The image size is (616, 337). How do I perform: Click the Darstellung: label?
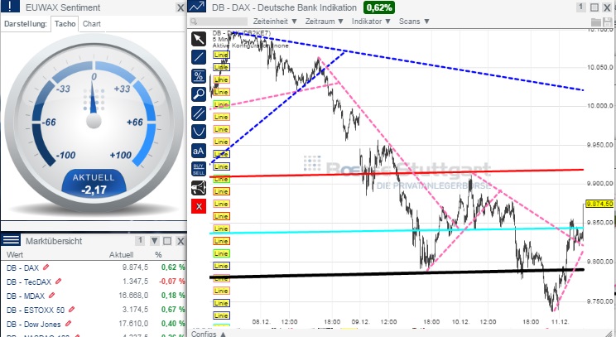tap(25, 23)
